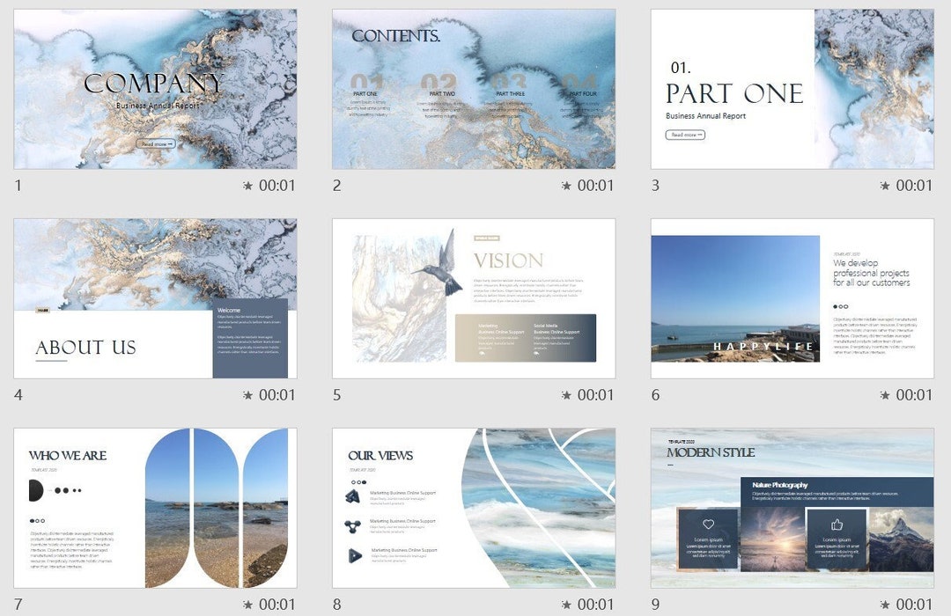951x616 pixels.
Task: Click the 00:01 timing under slide 5
Action: [595, 395]
